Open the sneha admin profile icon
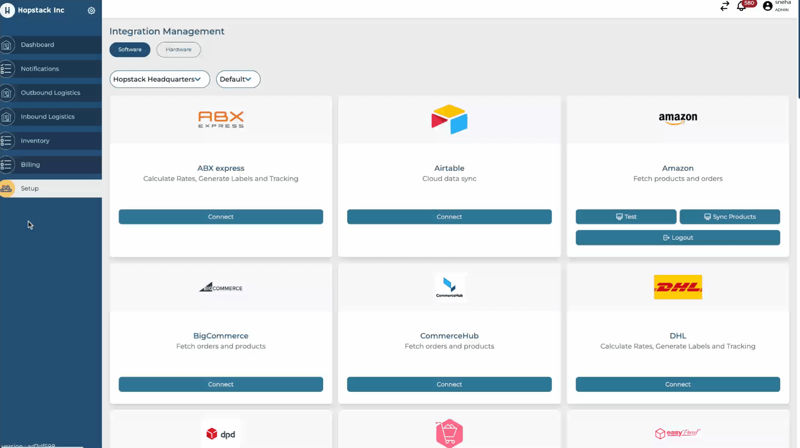Image resolution: width=800 pixels, height=448 pixels. (767, 6)
